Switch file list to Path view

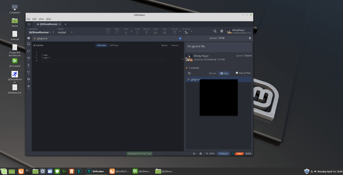point(212,73)
